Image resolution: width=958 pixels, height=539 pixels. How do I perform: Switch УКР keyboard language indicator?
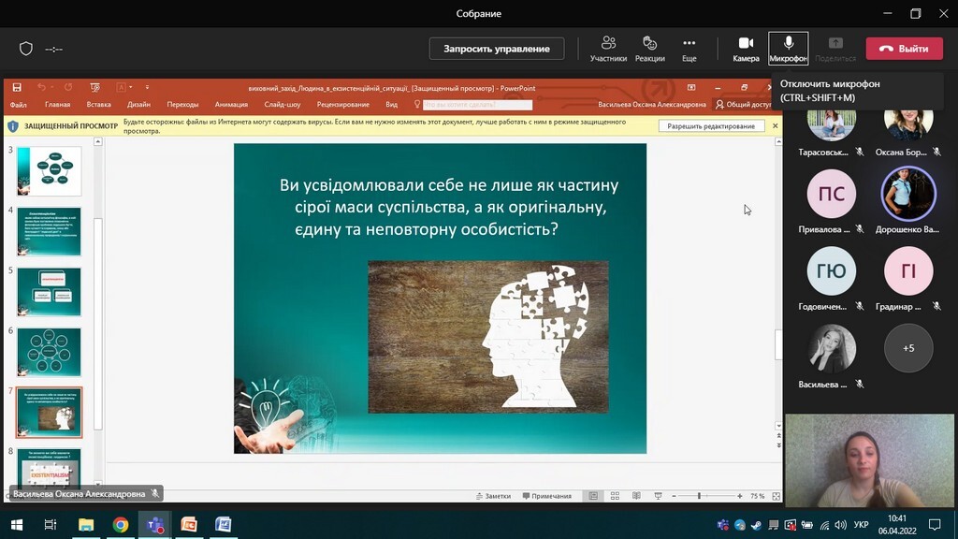(862, 525)
